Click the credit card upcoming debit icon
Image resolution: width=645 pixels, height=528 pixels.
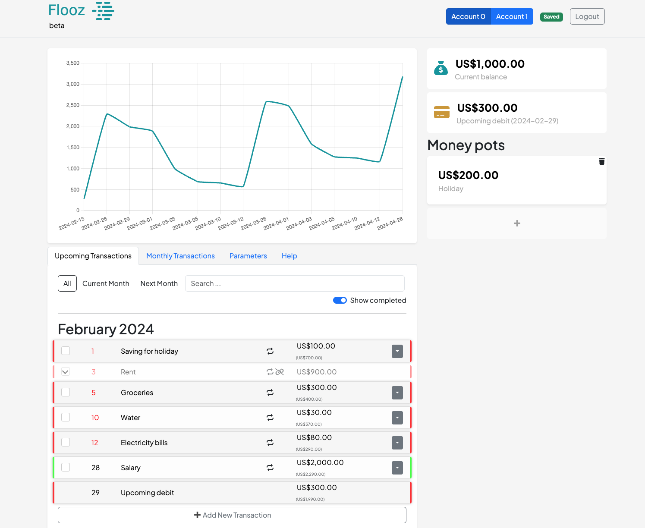[x=441, y=112]
